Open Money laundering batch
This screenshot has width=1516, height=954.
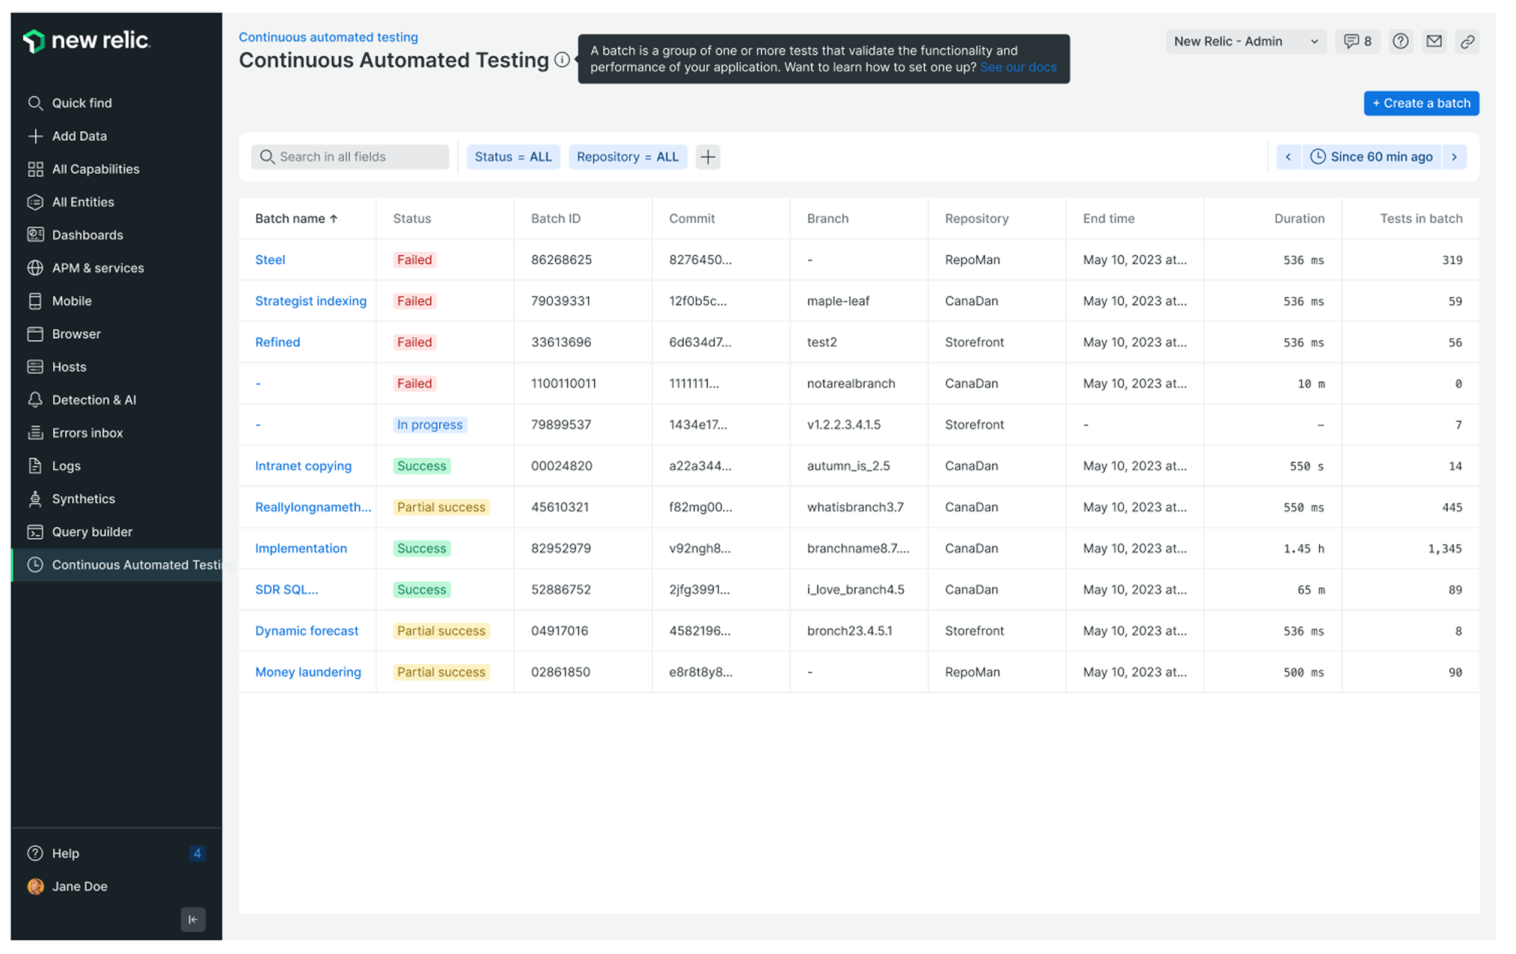point(308,672)
